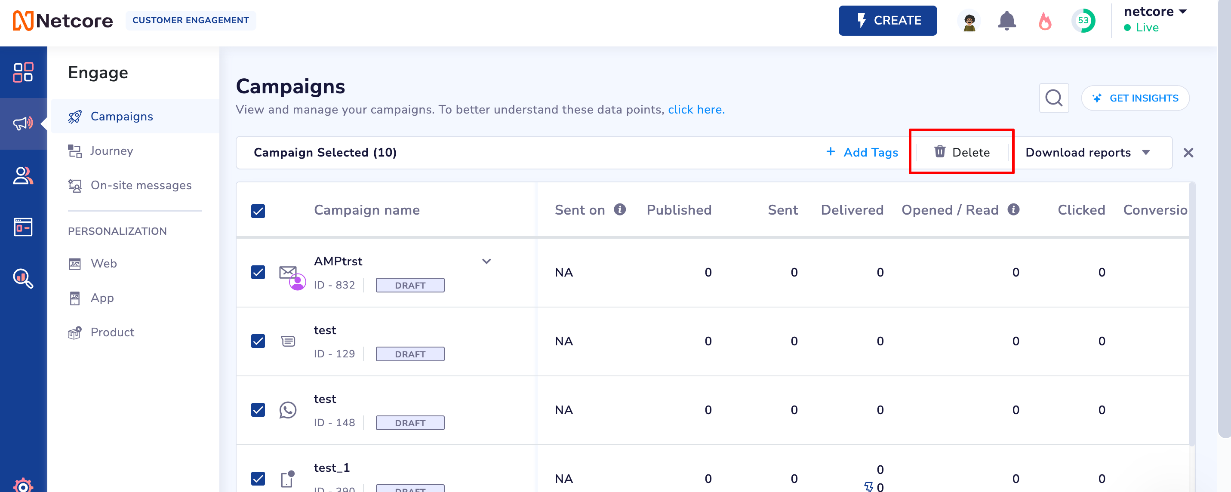Click the user avatar icon in header
The height and width of the screenshot is (492, 1231).
pyautogui.click(x=969, y=21)
